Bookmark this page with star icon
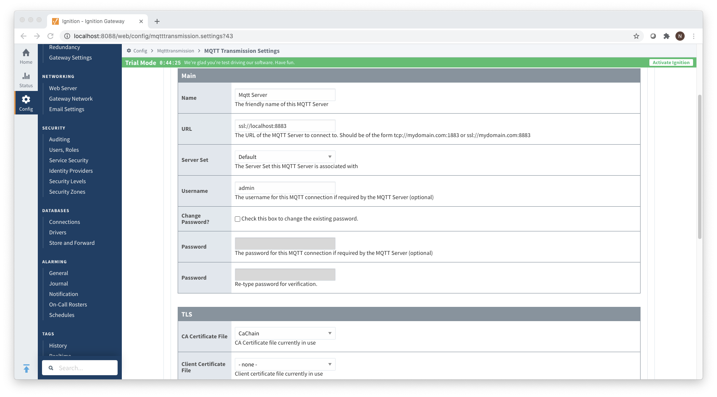Screen dimensions: 717x397 tap(636, 36)
